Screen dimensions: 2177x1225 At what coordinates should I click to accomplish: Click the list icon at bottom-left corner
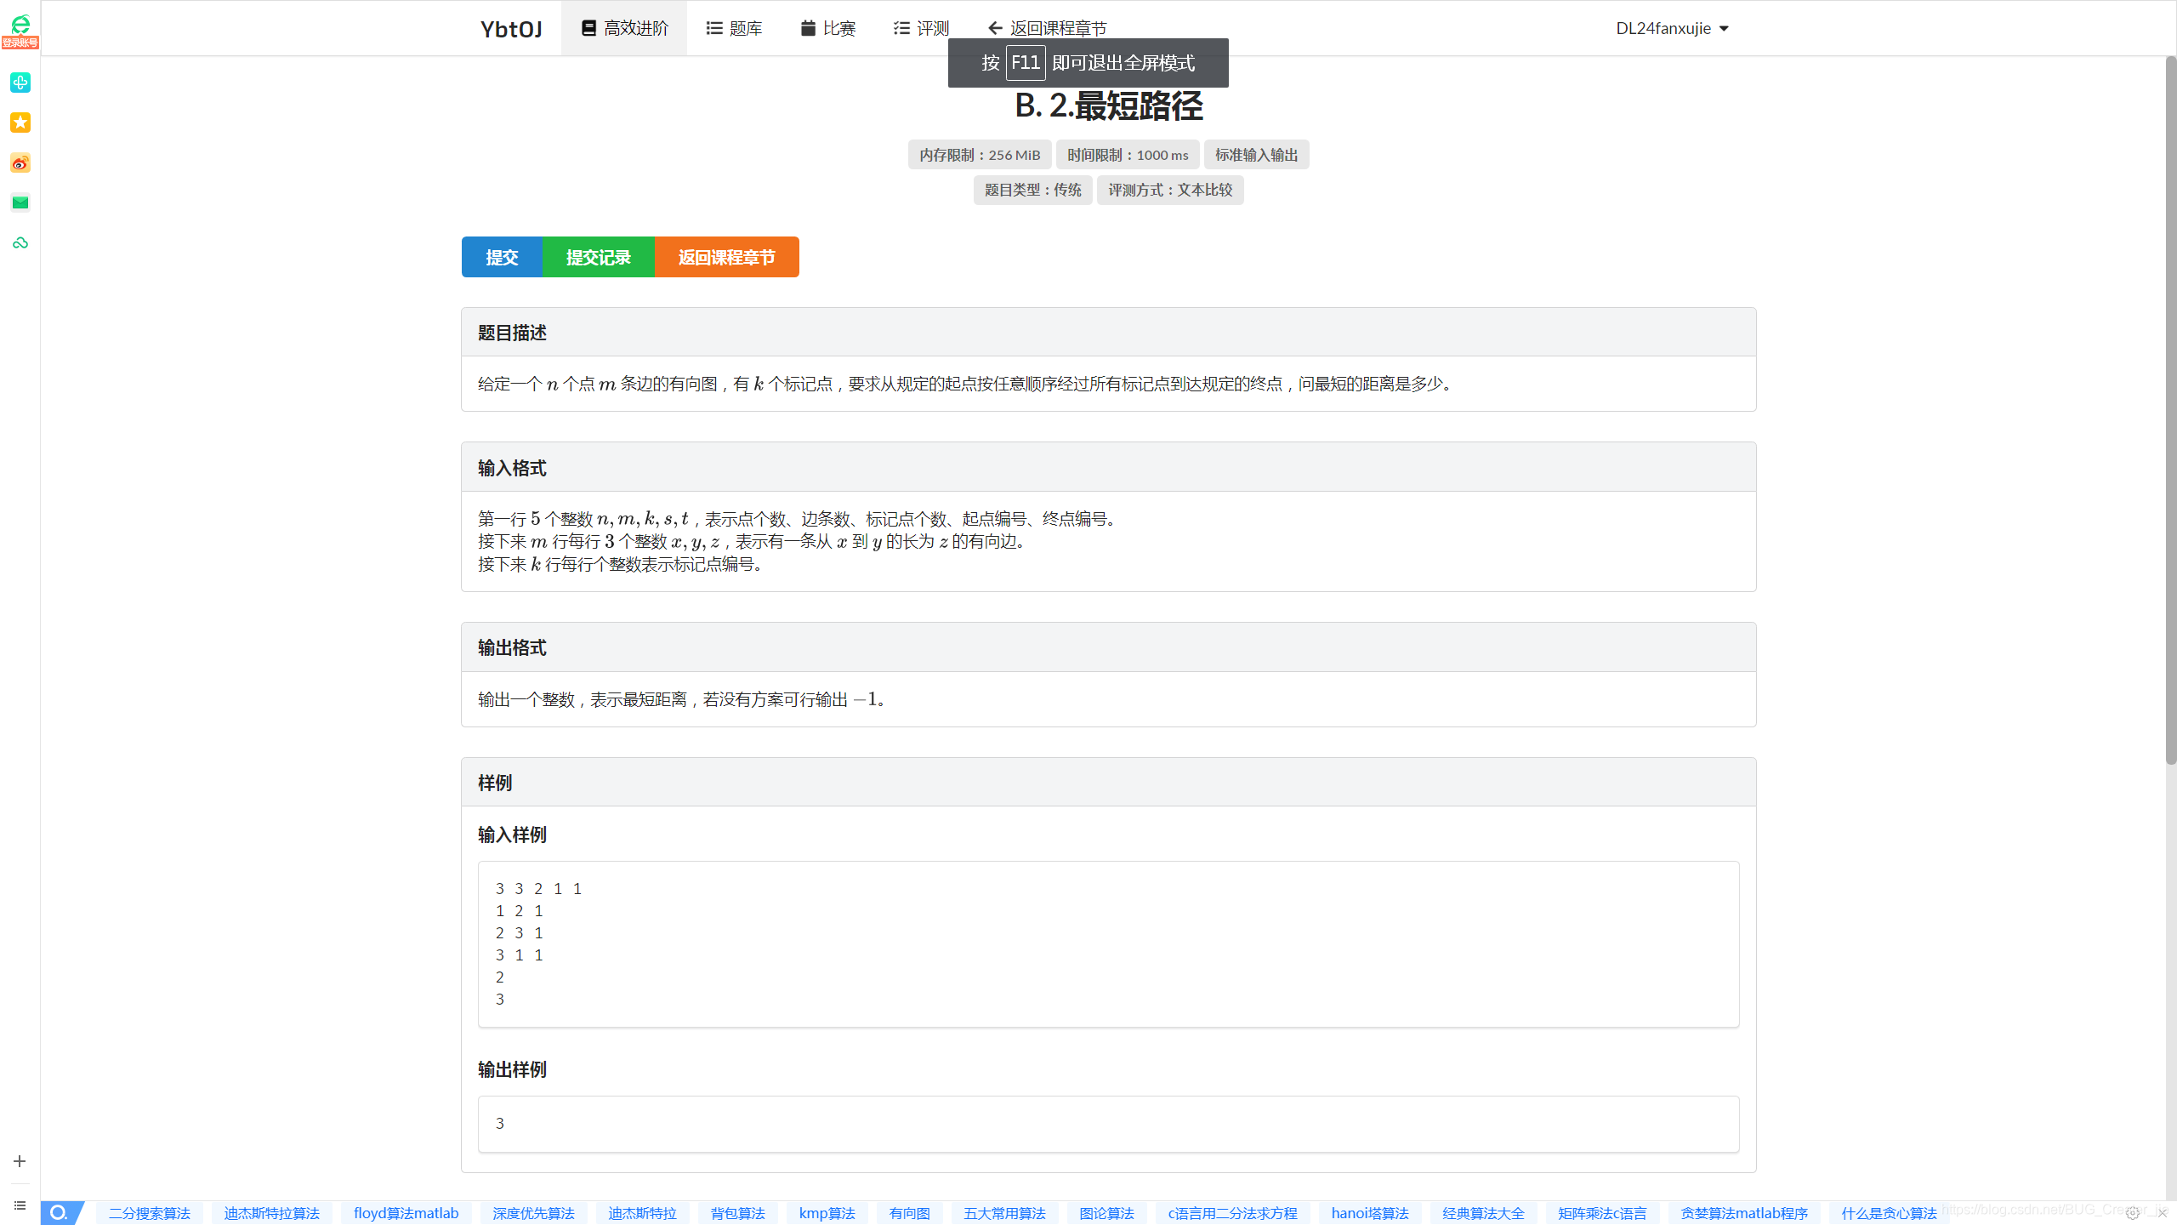(x=20, y=1205)
